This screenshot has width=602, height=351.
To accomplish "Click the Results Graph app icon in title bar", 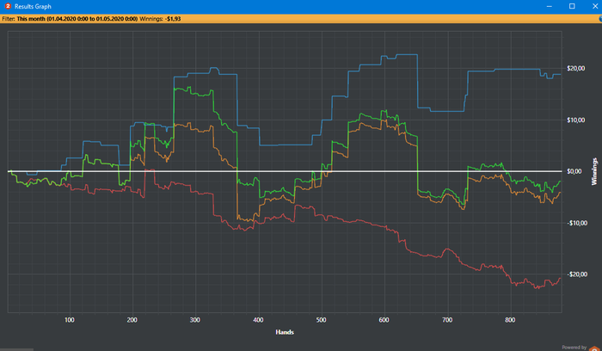I will click(x=8, y=6).
